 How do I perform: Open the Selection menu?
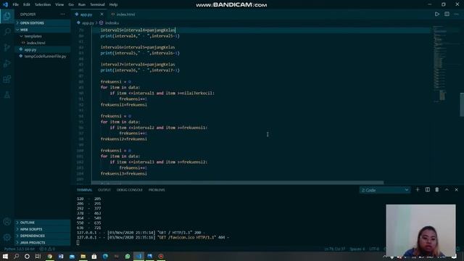point(43,4)
